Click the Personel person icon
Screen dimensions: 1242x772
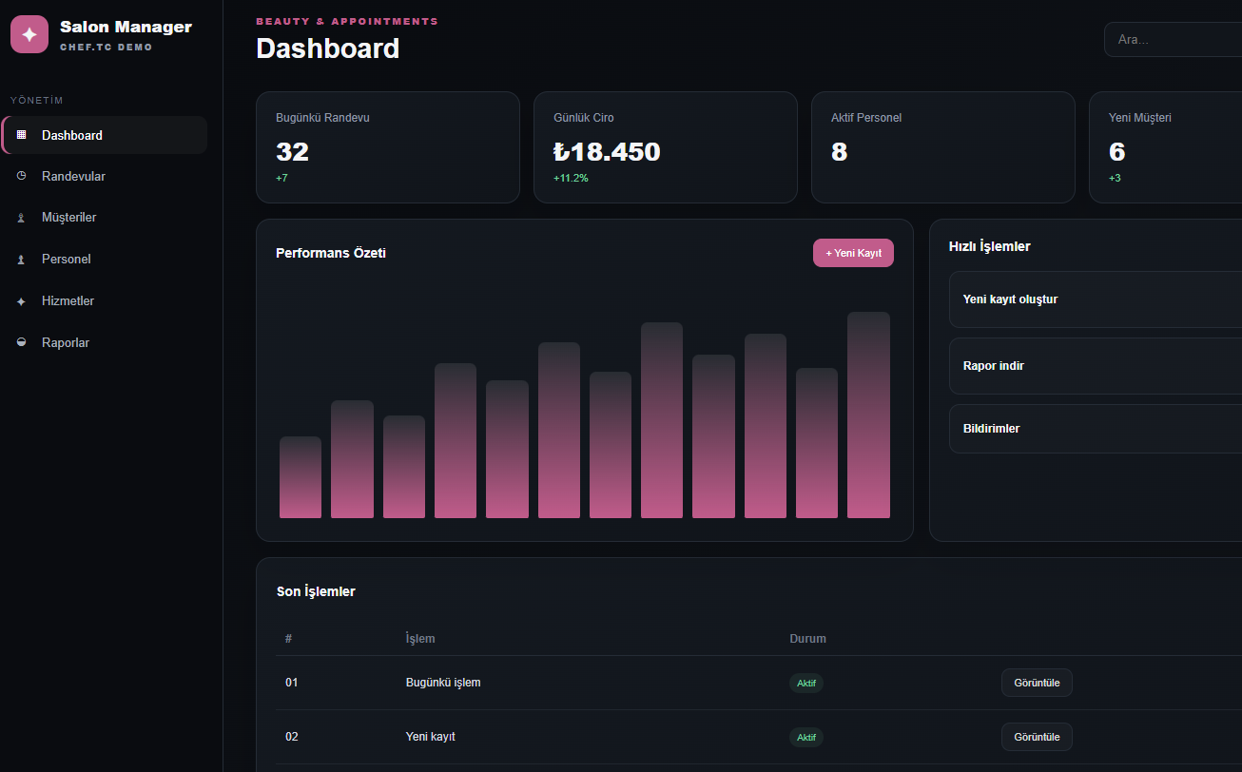pos(21,260)
